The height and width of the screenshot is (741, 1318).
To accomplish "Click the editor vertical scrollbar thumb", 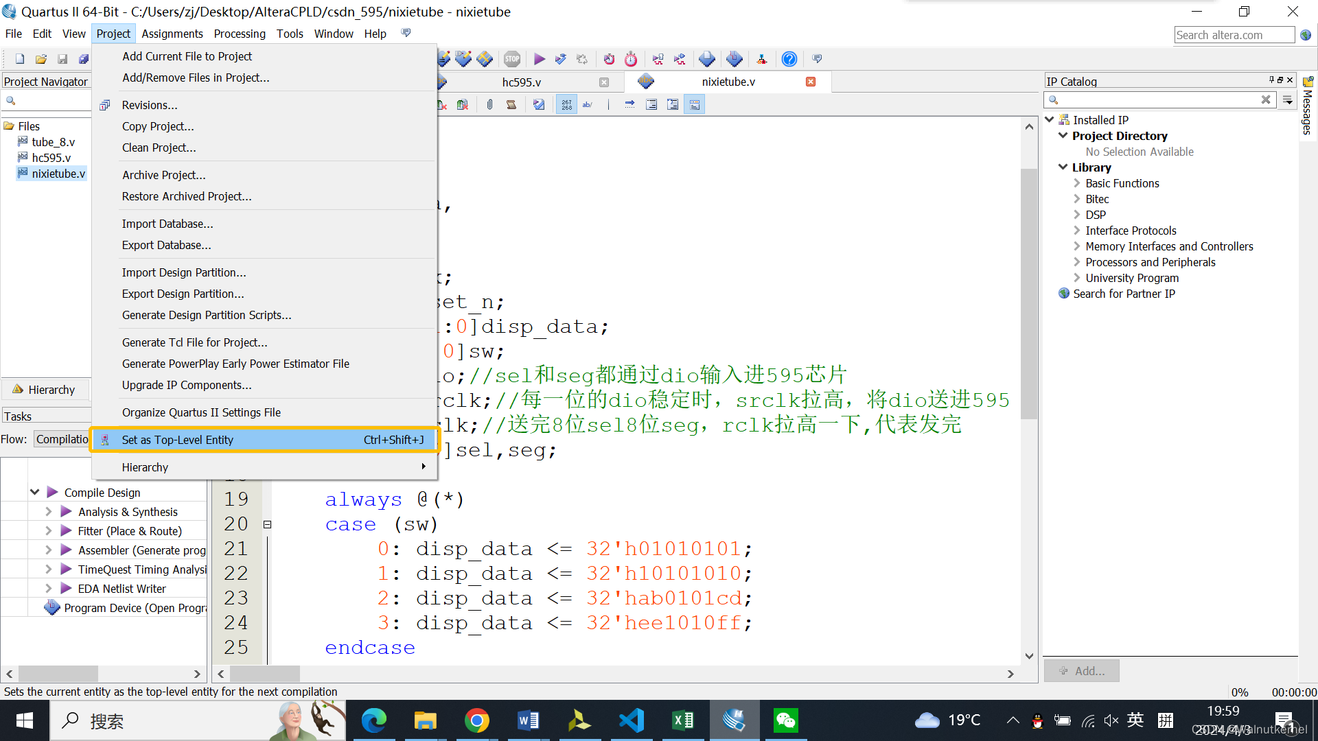I will click(x=1028, y=295).
